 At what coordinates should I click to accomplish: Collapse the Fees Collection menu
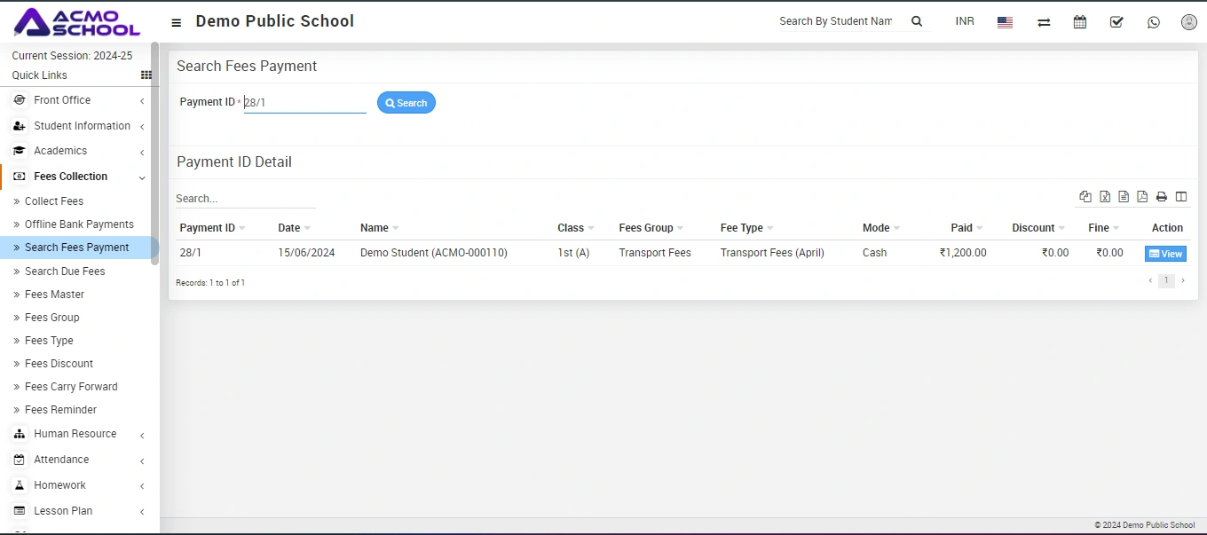pyautogui.click(x=71, y=177)
